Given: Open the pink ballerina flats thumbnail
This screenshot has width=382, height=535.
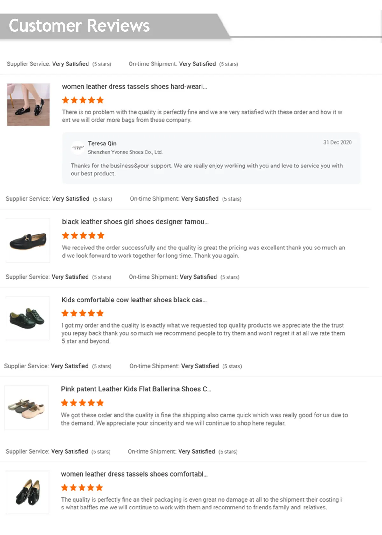Looking at the screenshot, I should [x=26, y=407].
